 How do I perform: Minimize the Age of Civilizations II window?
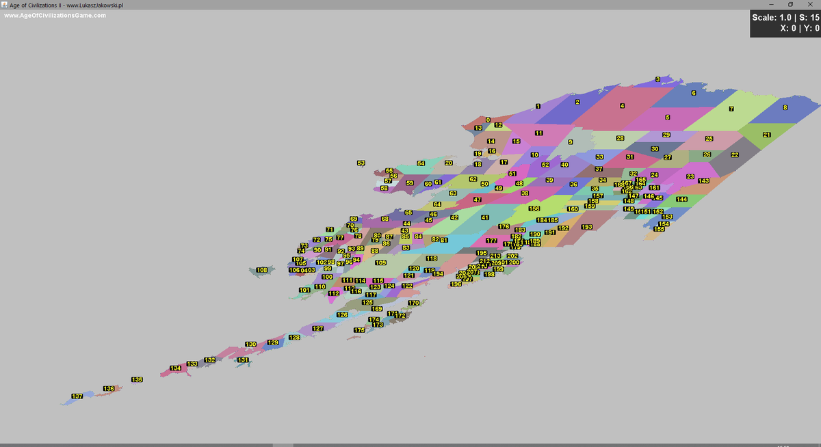[x=770, y=5]
